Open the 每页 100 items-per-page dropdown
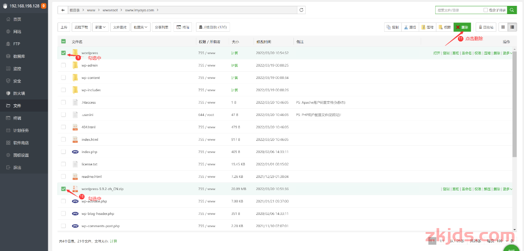The image size is (524, 251). pyautogui.click(x=503, y=241)
